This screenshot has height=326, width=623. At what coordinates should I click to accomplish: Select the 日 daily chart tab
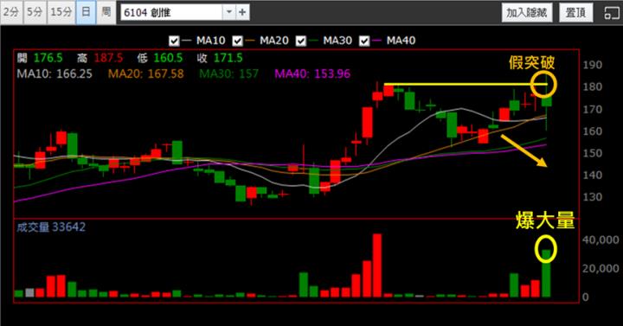point(86,12)
